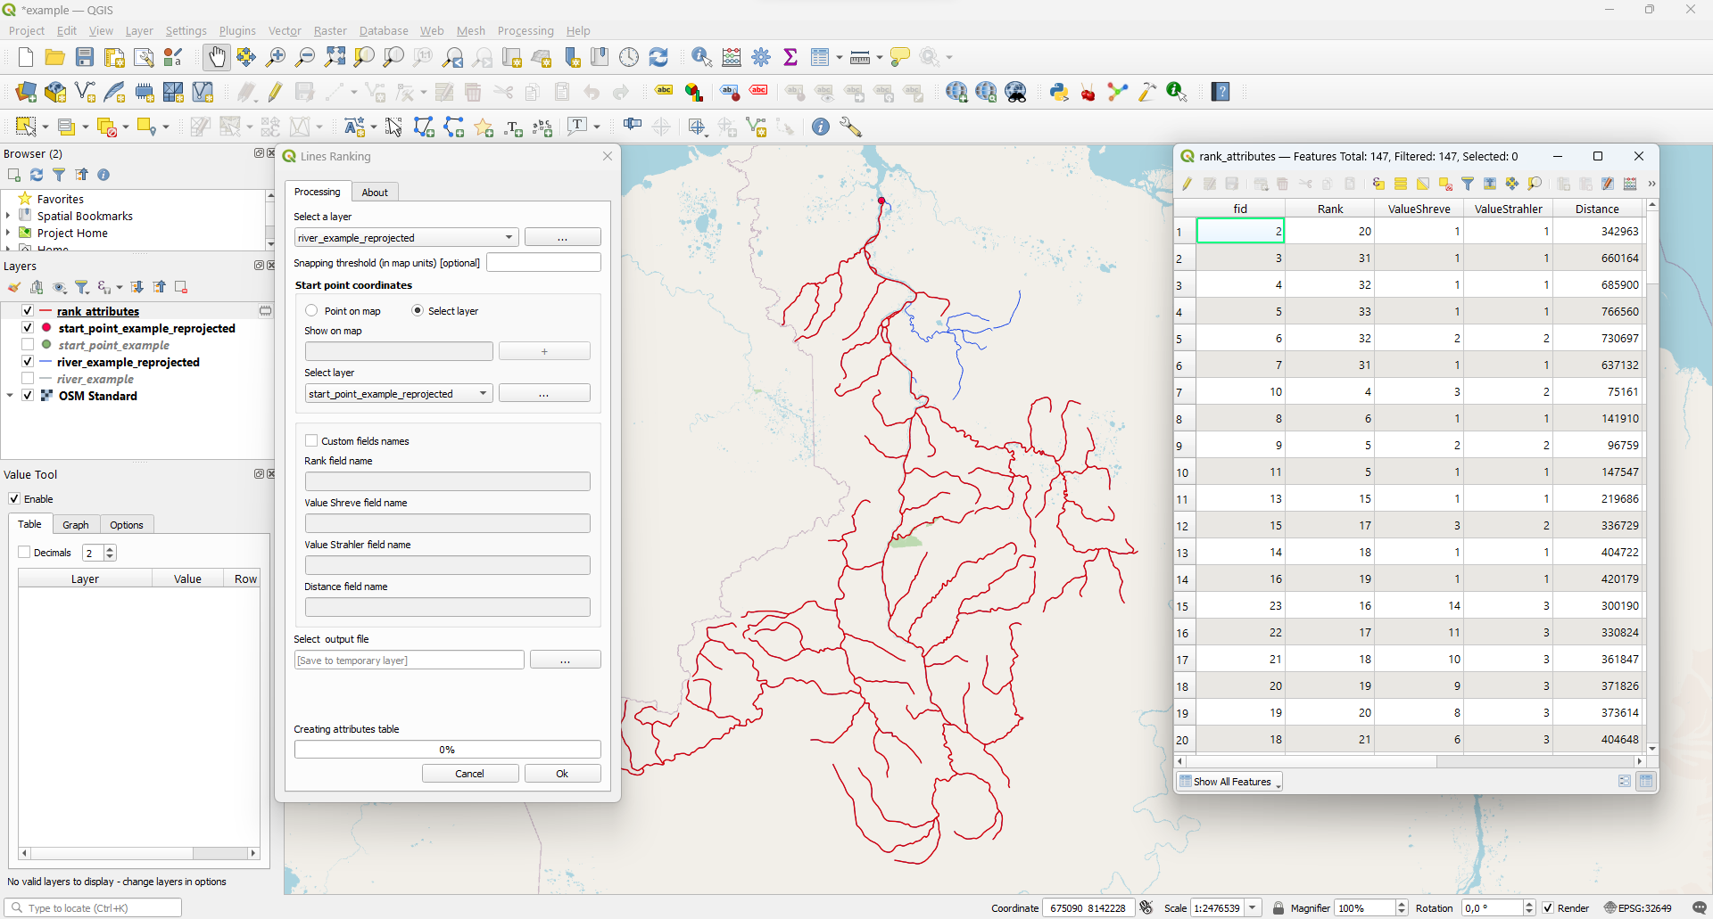Select the Pan Map hand tool
The width and height of the screenshot is (1713, 919).
217,58
